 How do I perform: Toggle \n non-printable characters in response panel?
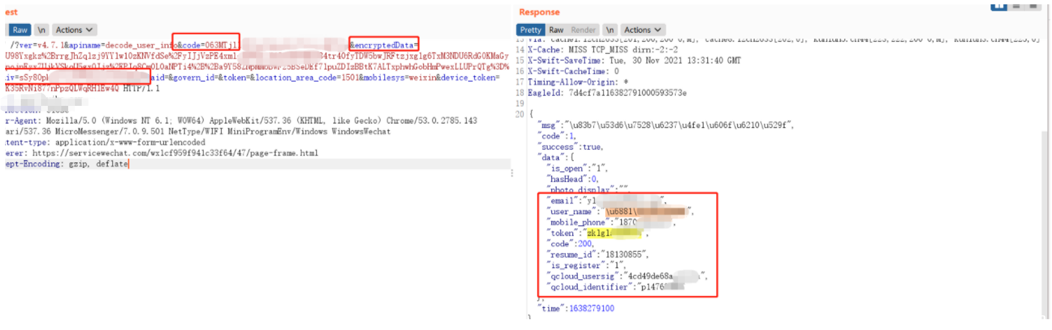(x=610, y=30)
